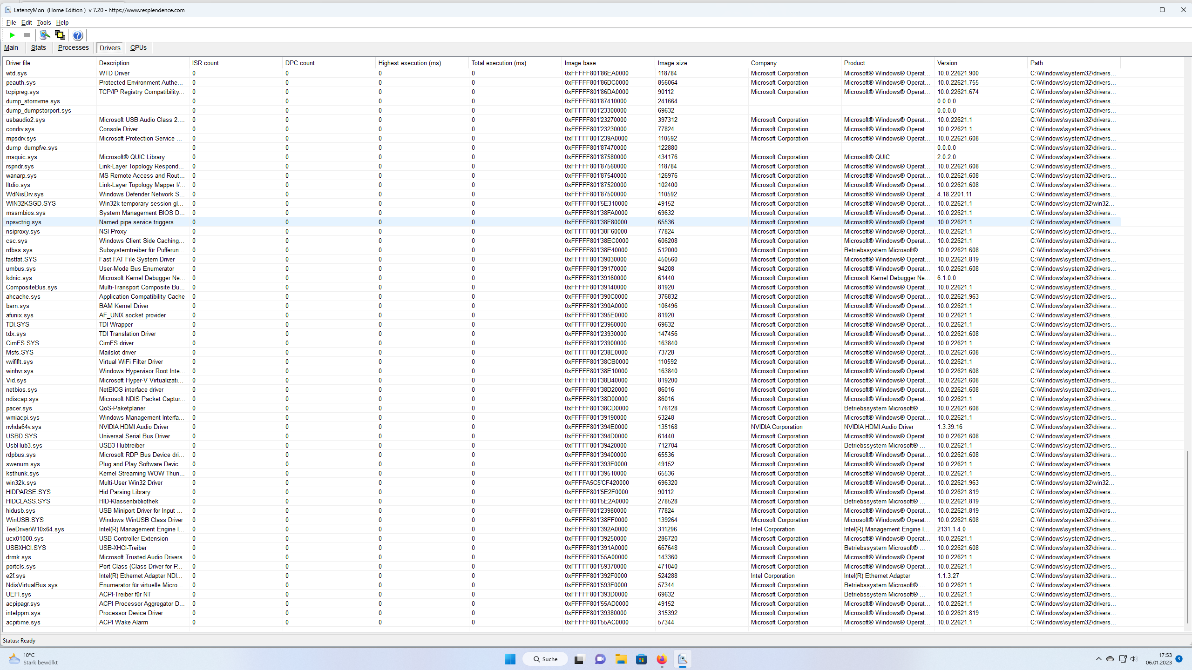Viewport: 1192px width, 670px height.
Task: Launch Microsoft Store from the taskbar
Action: [x=641, y=659]
